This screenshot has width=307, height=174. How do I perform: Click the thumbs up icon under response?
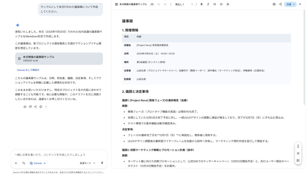click(x=25, y=107)
